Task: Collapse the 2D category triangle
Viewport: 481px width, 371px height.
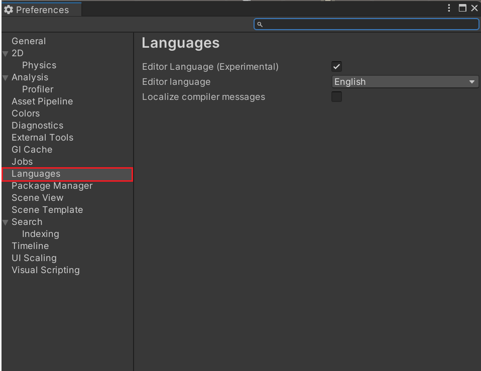Action: (6, 54)
